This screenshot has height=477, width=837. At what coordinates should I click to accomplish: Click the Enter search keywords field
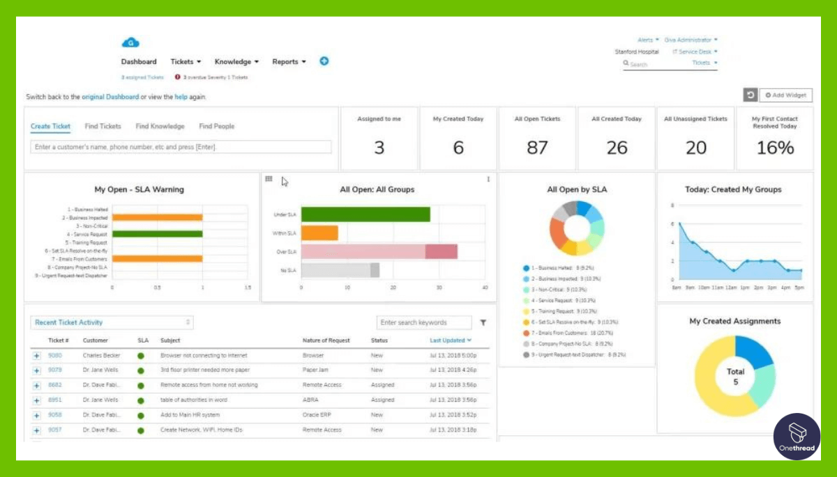click(425, 322)
